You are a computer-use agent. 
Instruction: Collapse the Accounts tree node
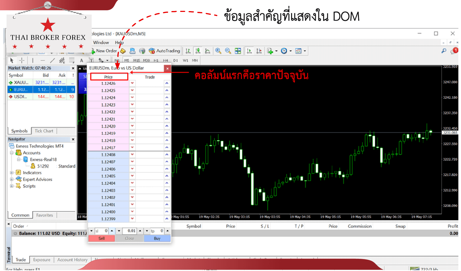pyautogui.click(x=12, y=153)
